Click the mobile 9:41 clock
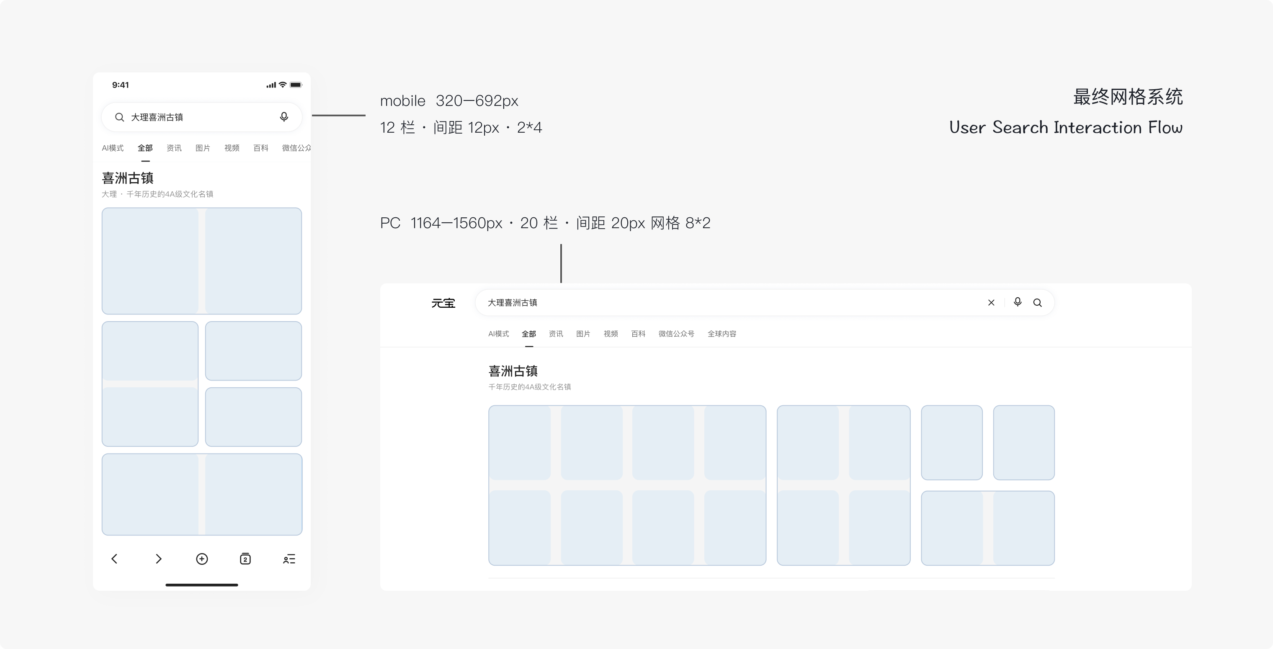The width and height of the screenshot is (1273, 649). [120, 85]
